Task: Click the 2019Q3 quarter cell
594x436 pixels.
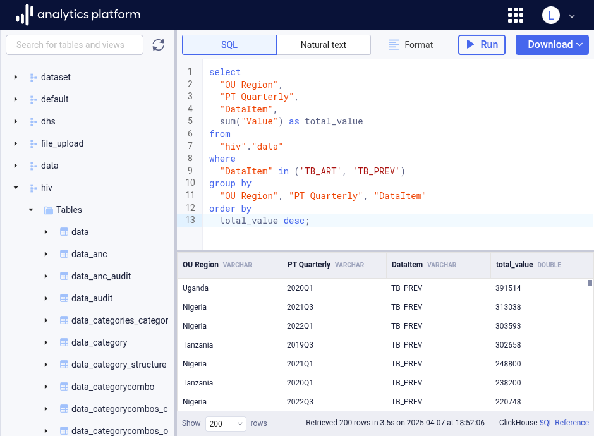Action: click(300, 345)
